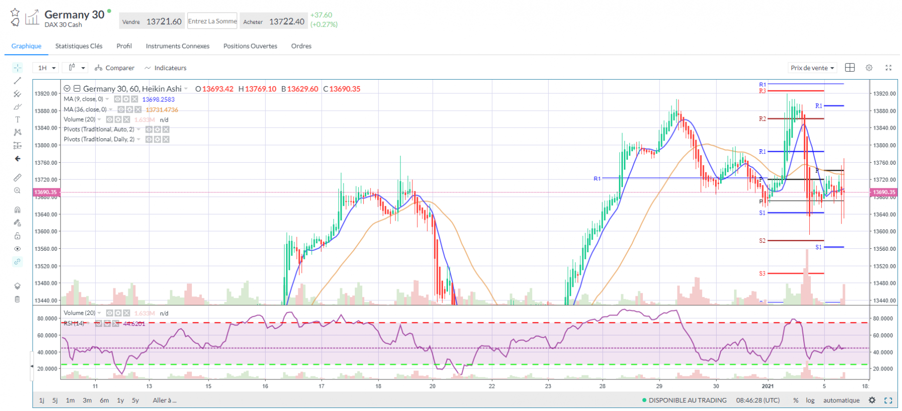Toggle visibility of MA (9, close, 0)
Screen dimensions: 902x411
[118, 99]
